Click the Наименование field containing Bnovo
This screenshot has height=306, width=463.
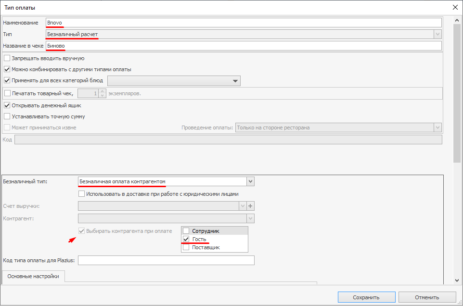[244, 23]
